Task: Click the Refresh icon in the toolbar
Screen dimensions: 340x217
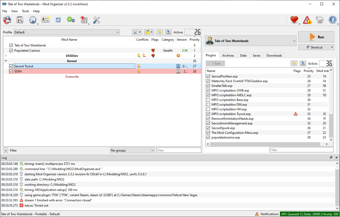Action: 58,20
